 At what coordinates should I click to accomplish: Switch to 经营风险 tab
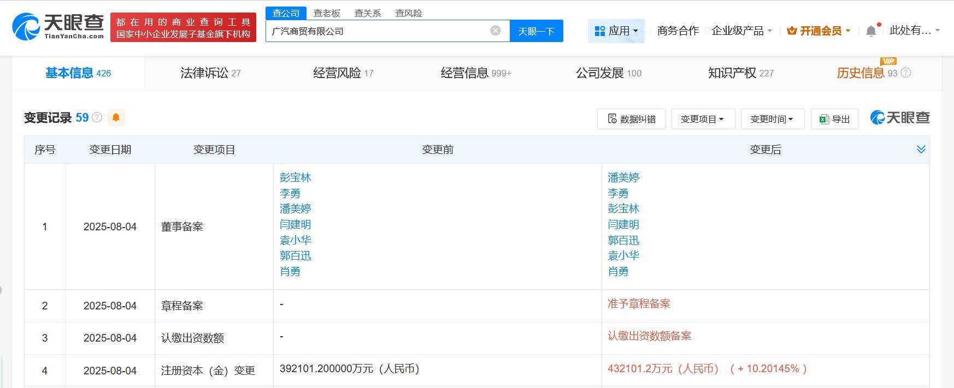pos(343,73)
